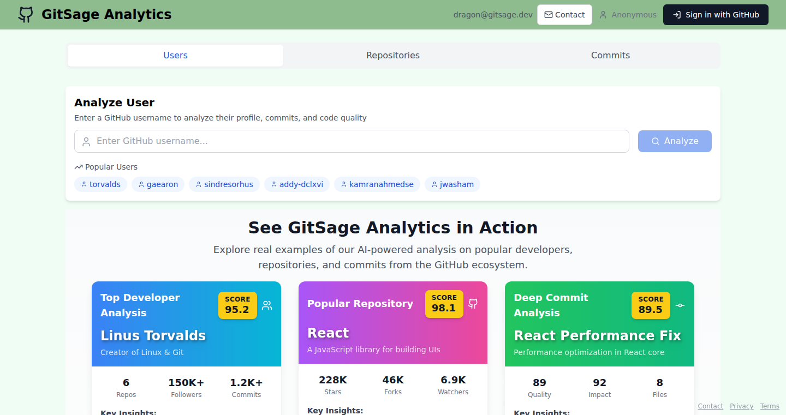Click the user icon in torvalds chip
Image resolution: width=786 pixels, height=415 pixels.
[x=84, y=184]
